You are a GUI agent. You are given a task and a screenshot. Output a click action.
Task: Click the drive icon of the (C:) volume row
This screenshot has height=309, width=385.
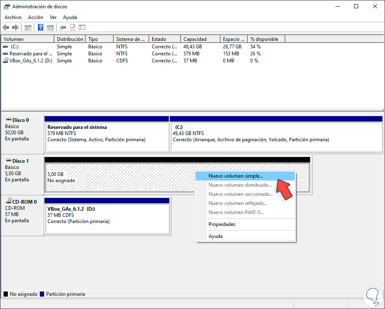point(5,46)
